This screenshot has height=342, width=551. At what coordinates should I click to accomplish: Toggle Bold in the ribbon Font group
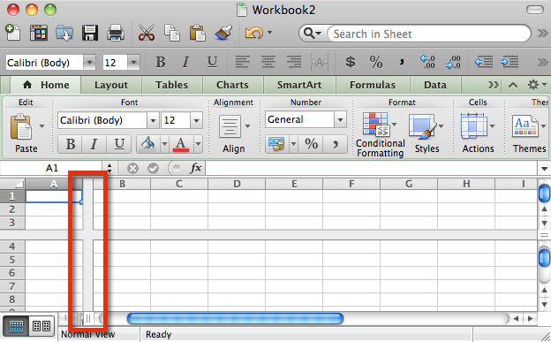(x=71, y=144)
